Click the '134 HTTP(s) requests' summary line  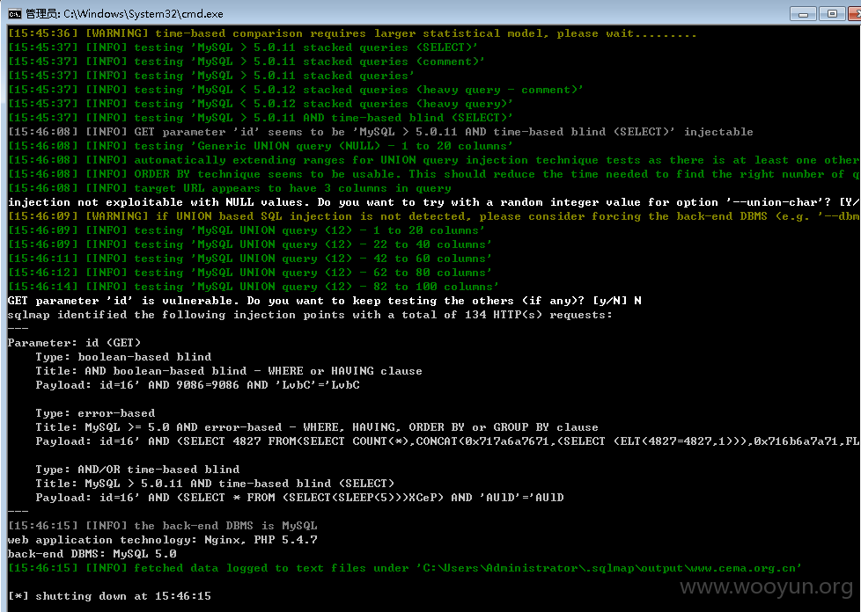pyautogui.click(x=310, y=315)
